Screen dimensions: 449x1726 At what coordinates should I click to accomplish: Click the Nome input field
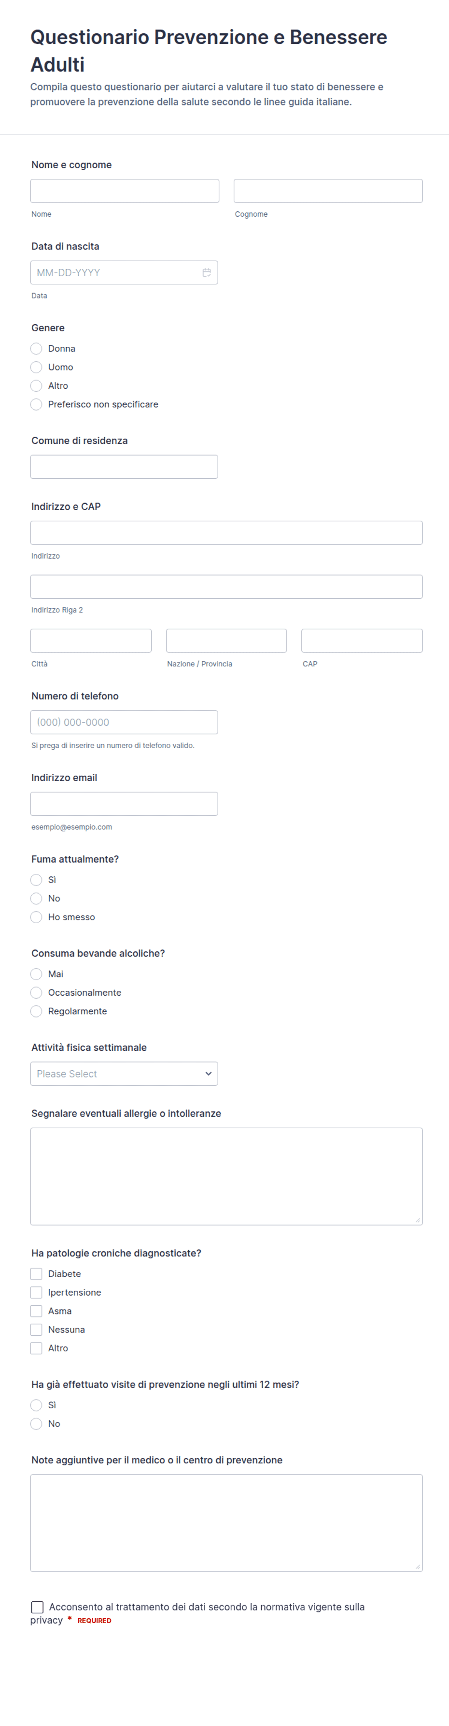pos(125,191)
